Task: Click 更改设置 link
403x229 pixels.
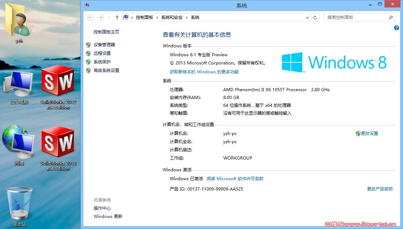Action: point(369,134)
